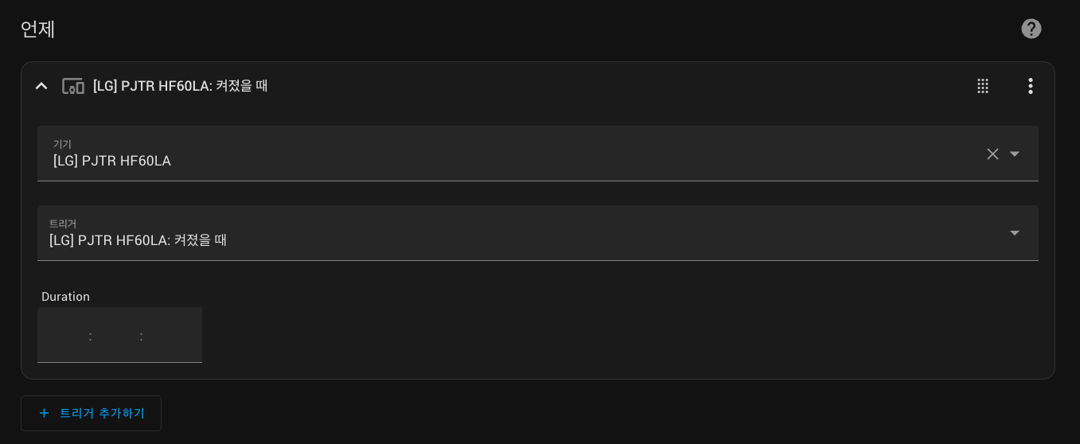Click the 언제 section heading
The image size is (1080, 444).
pos(37,29)
